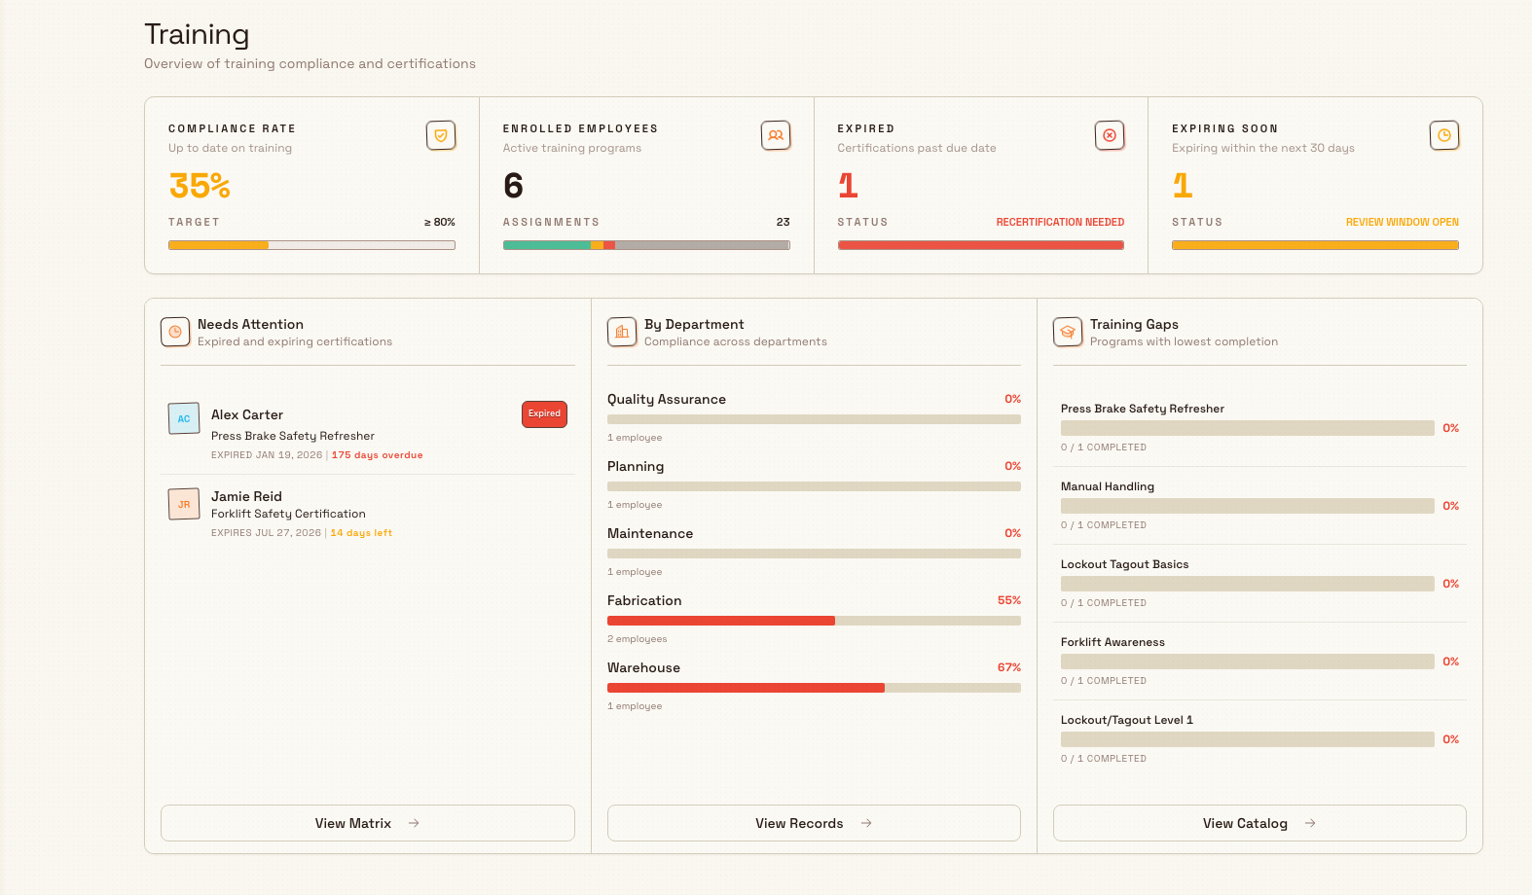The height and width of the screenshot is (895, 1532).
Task: Click the Fabrication department progress bar
Action: pos(814,621)
